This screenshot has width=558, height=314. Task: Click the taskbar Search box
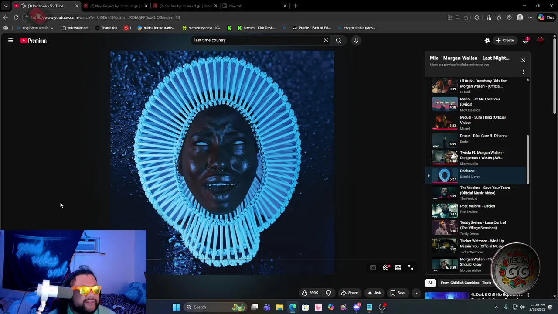point(215,307)
